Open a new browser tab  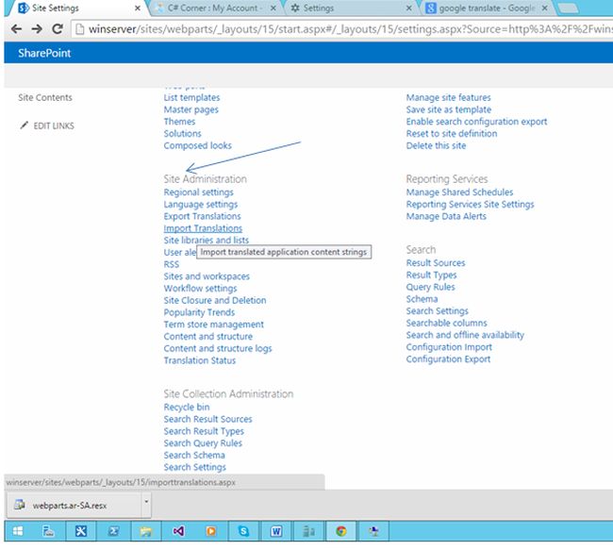(567, 8)
